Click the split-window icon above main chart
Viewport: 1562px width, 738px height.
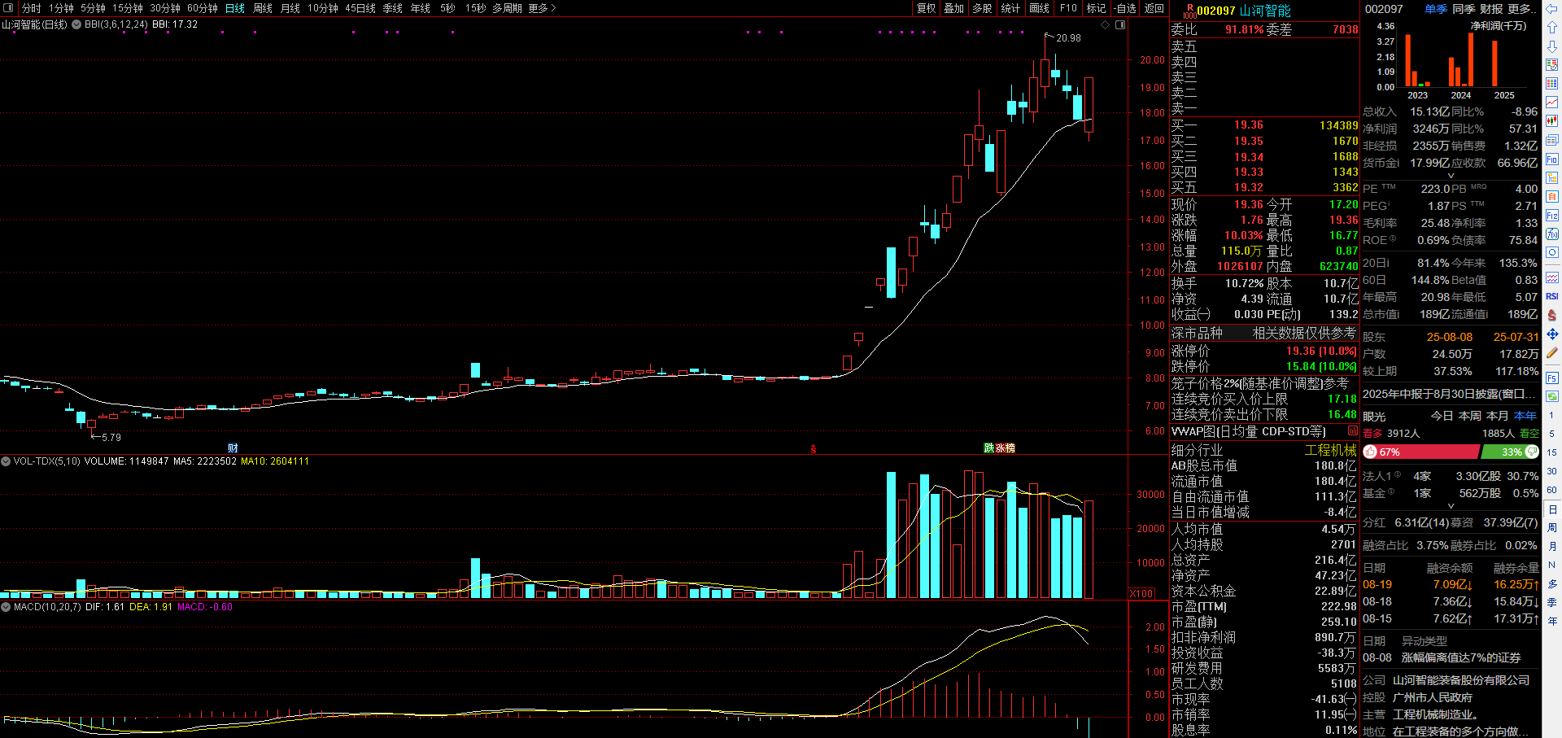[1120, 25]
